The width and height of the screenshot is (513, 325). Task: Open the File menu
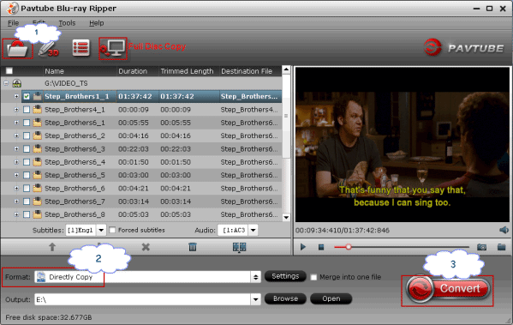pyautogui.click(x=13, y=23)
